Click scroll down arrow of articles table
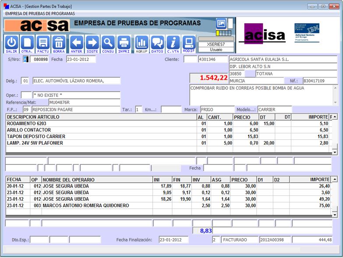 tap(335, 152)
